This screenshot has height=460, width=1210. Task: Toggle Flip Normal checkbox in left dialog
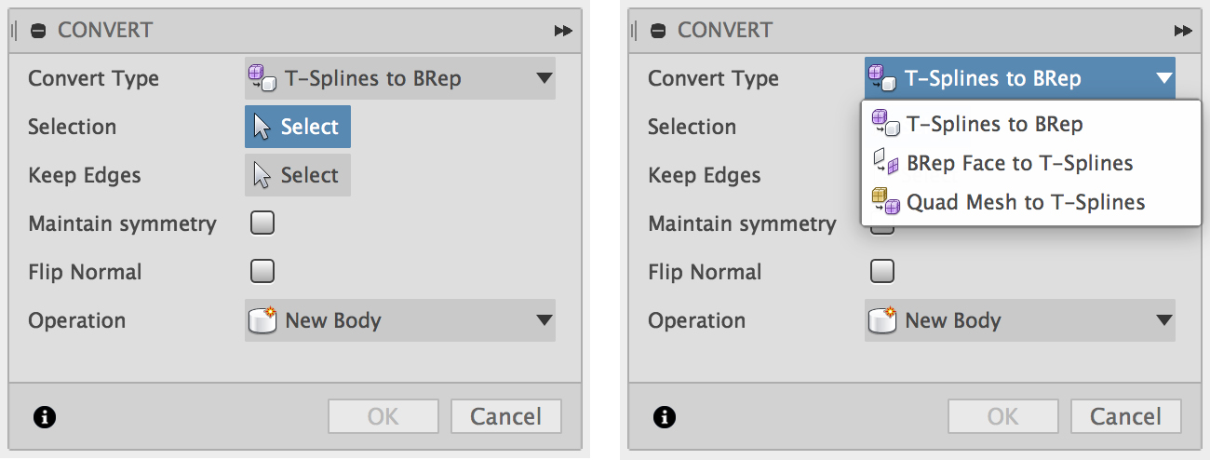click(262, 272)
